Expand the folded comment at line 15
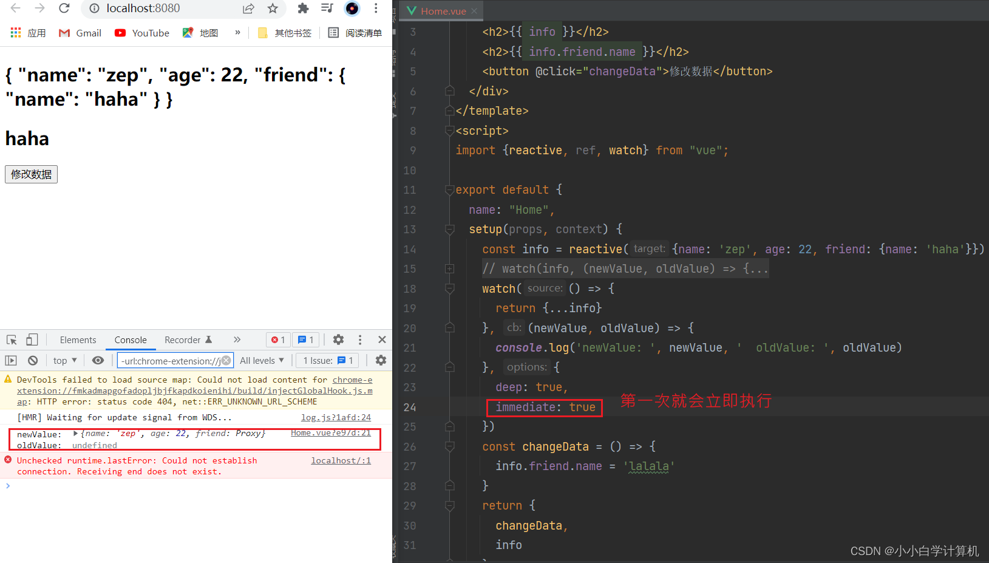Viewport: 989px width, 563px height. 450,269
